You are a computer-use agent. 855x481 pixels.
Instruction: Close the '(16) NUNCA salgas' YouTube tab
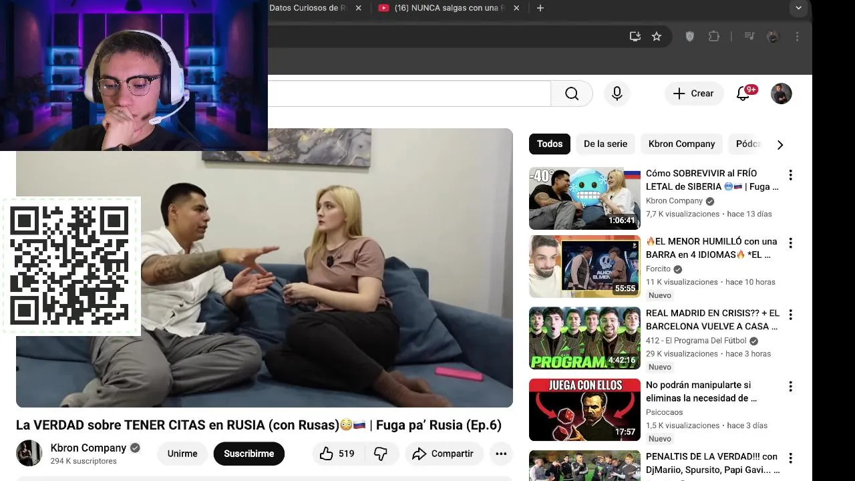point(518,8)
